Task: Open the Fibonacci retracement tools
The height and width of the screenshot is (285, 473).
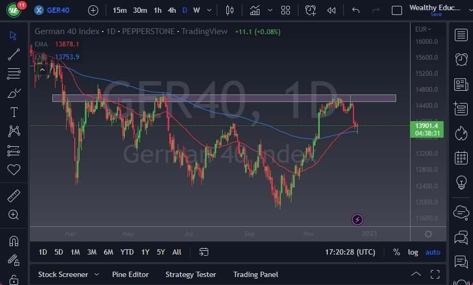Action: [x=13, y=73]
